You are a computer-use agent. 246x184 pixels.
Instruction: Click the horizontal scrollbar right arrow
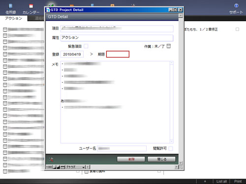176,167
